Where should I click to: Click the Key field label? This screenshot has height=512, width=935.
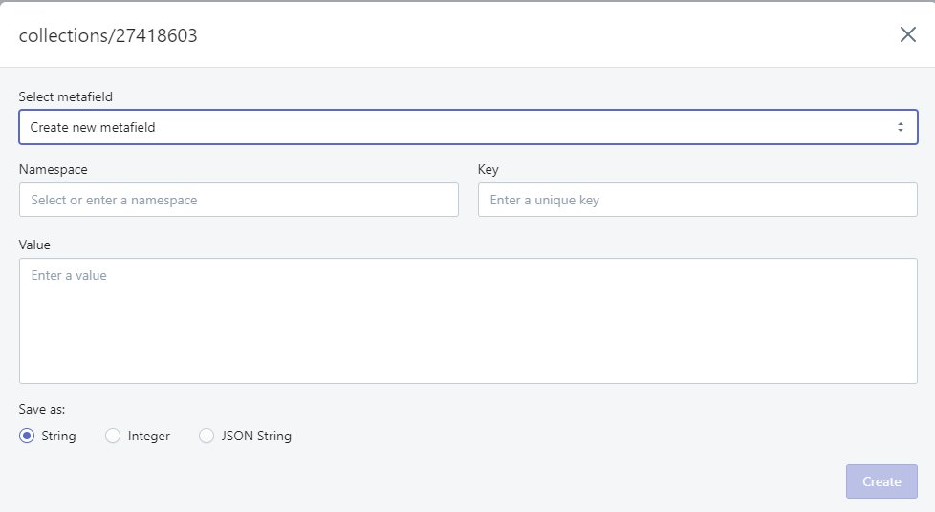[x=489, y=169]
